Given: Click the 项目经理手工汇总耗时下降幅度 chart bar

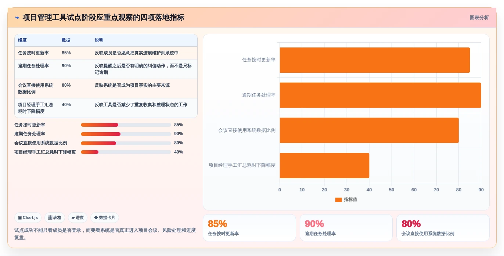Looking at the screenshot, I should pyautogui.click(x=324, y=166).
